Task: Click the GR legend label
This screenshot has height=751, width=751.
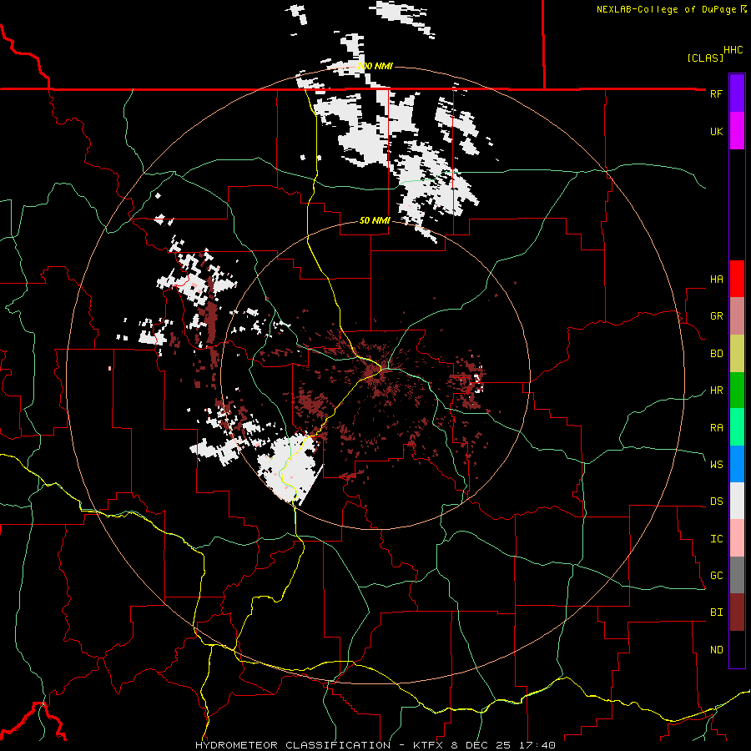Action: coord(716,315)
